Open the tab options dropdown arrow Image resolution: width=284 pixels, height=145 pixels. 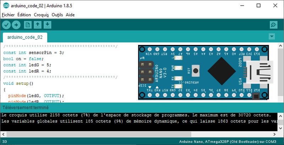pos(272,36)
